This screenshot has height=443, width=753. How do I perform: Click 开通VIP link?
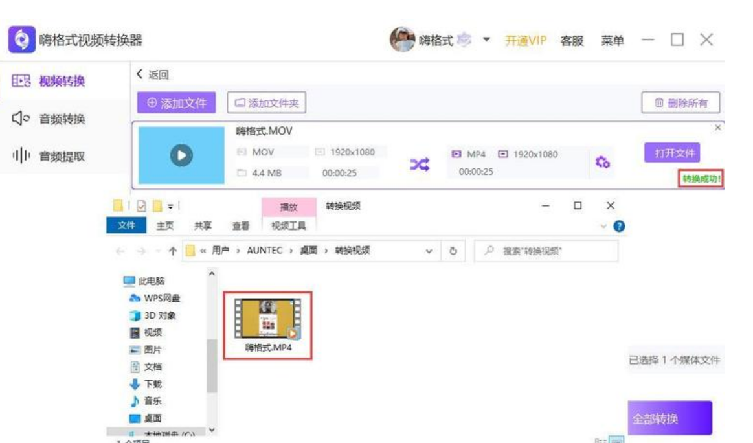[x=525, y=40]
